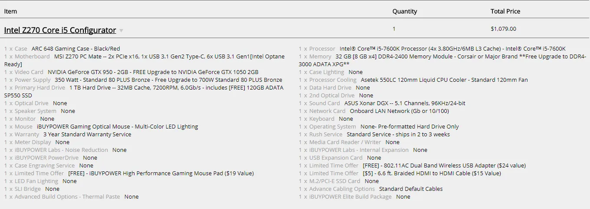Select the Braided HDMI to HDMI Cable offer
The width and height of the screenshot is (590, 209).
click(x=432, y=174)
